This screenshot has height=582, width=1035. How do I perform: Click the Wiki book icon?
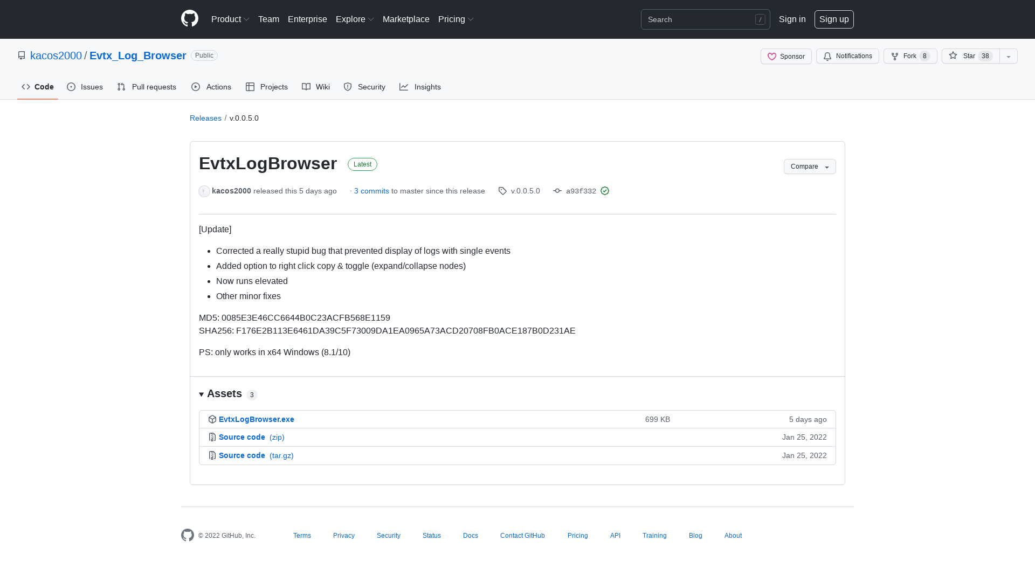[306, 87]
